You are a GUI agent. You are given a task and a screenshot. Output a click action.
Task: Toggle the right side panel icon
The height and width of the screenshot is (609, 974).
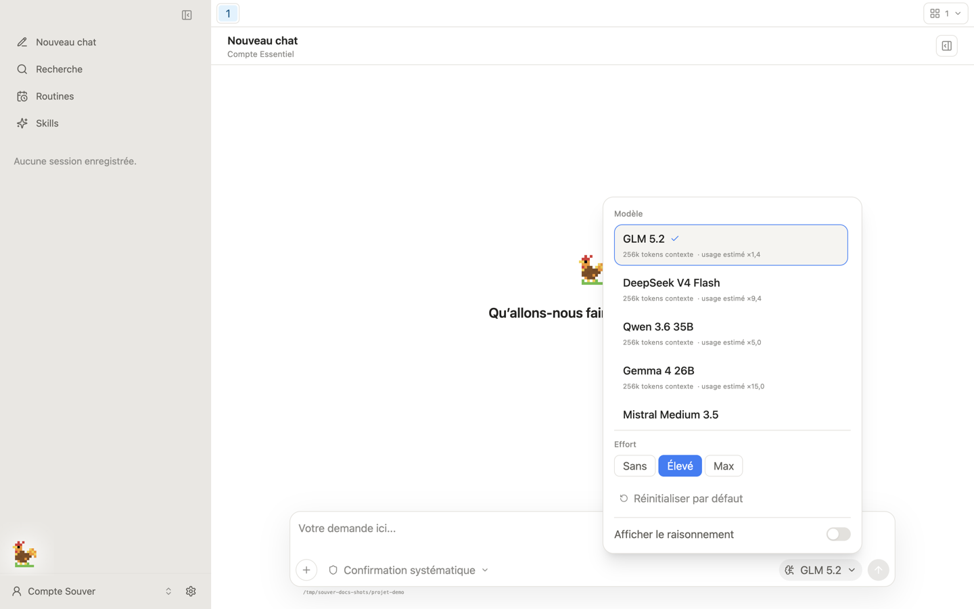946,46
